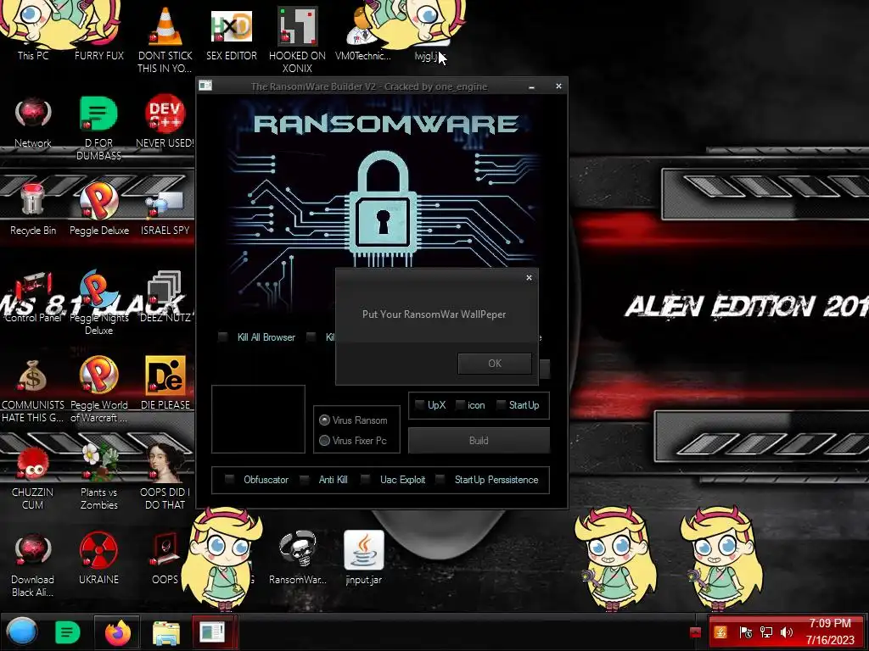Image resolution: width=869 pixels, height=651 pixels.
Task: Launch Firefox from the taskbar
Action: tap(117, 632)
